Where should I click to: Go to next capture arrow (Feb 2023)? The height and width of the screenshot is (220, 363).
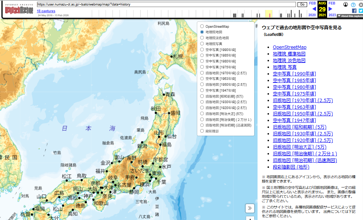tap(330, 9)
